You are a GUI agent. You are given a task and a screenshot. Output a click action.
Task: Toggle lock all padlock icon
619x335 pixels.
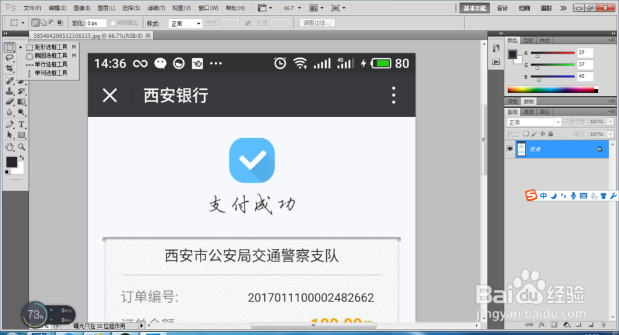551,134
